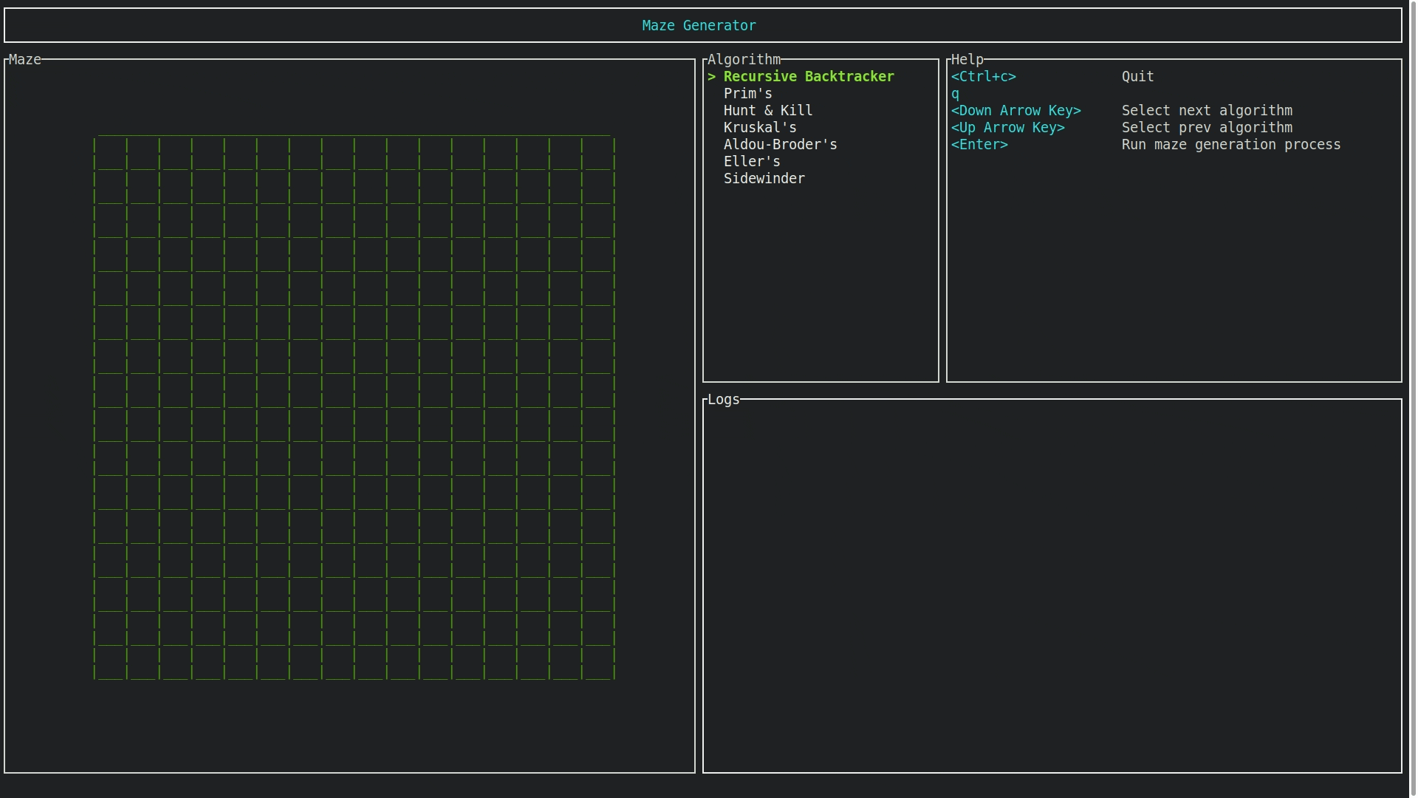Click 'Run maze generation process' text
Screen dimensions: 1418x798
1230,145
